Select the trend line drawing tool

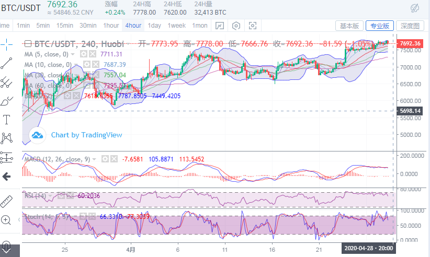click(x=6, y=63)
